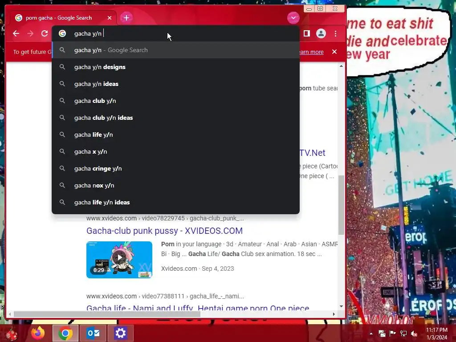Choose the 'gacha y/n designs' suggestion

pyautogui.click(x=175, y=67)
